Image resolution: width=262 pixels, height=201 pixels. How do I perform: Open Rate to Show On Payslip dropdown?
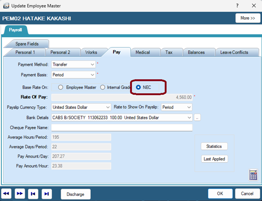pyautogui.click(x=189, y=107)
